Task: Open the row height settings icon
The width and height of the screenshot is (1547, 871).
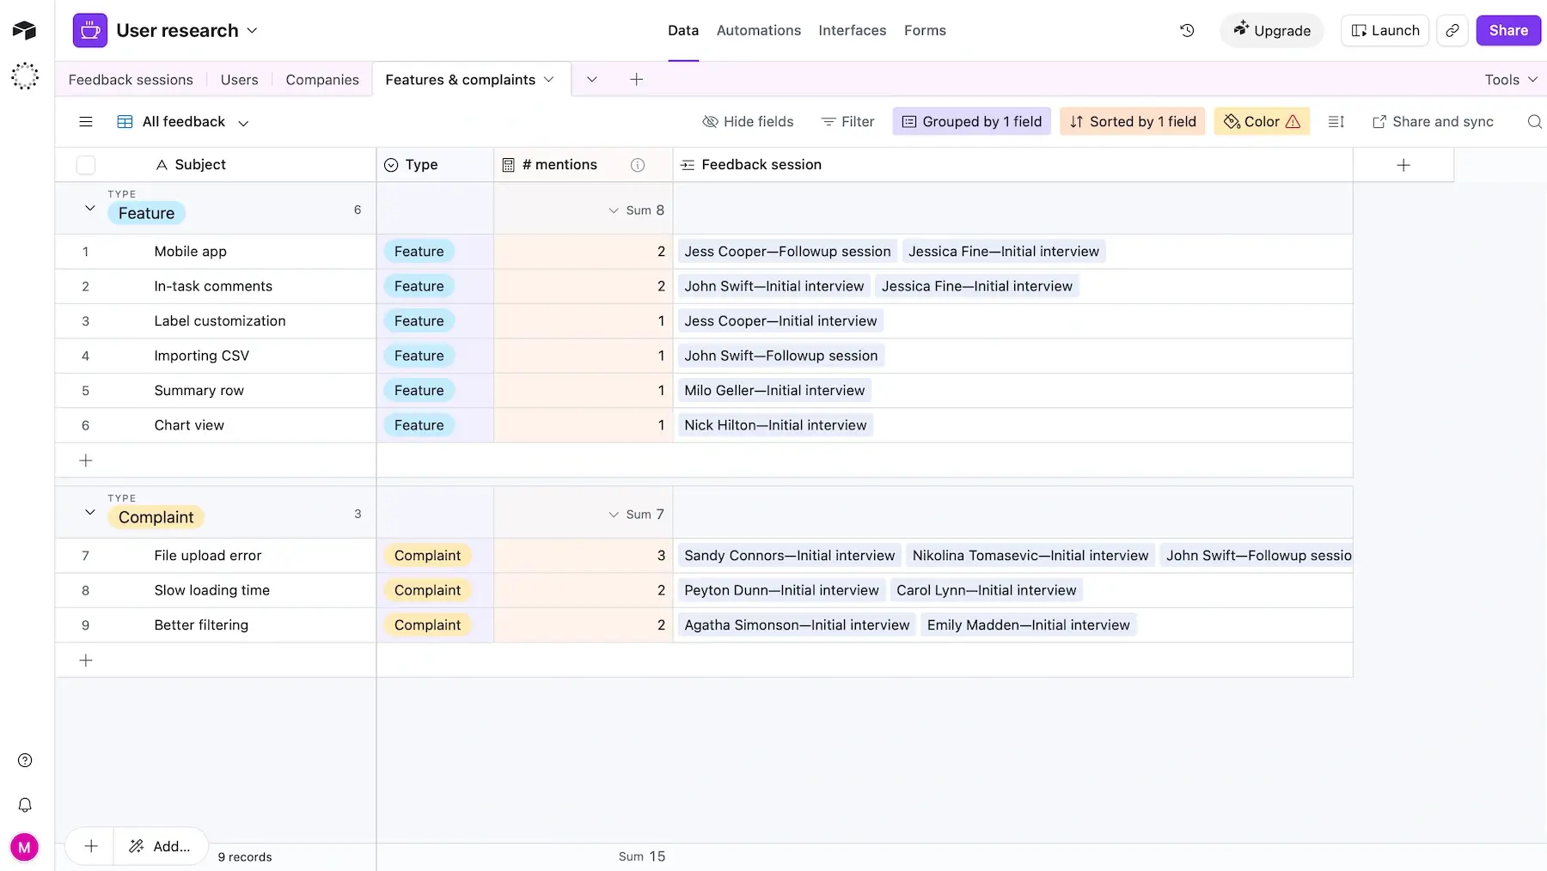Action: [1335, 121]
